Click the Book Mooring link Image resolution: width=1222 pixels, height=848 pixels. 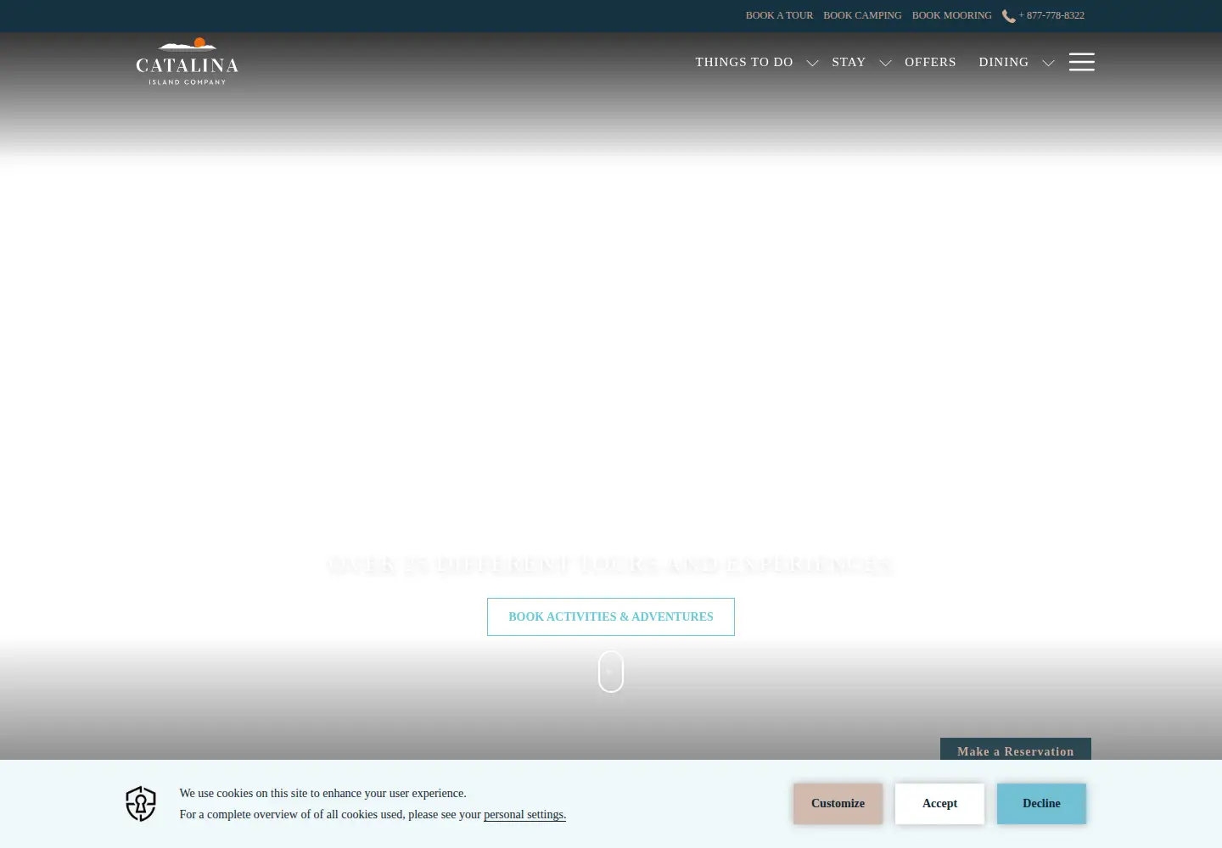(951, 15)
